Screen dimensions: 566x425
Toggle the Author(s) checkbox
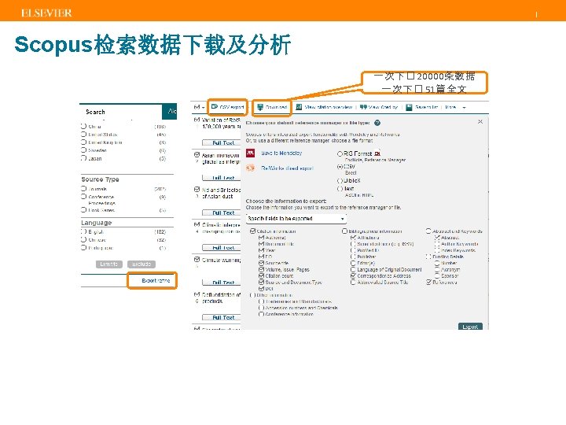[261, 238]
